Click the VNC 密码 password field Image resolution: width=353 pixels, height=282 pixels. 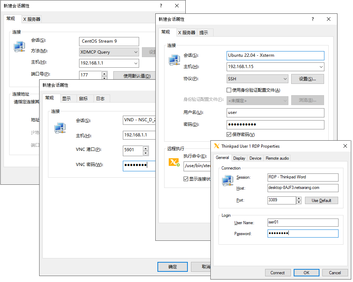pyautogui.click(x=139, y=166)
